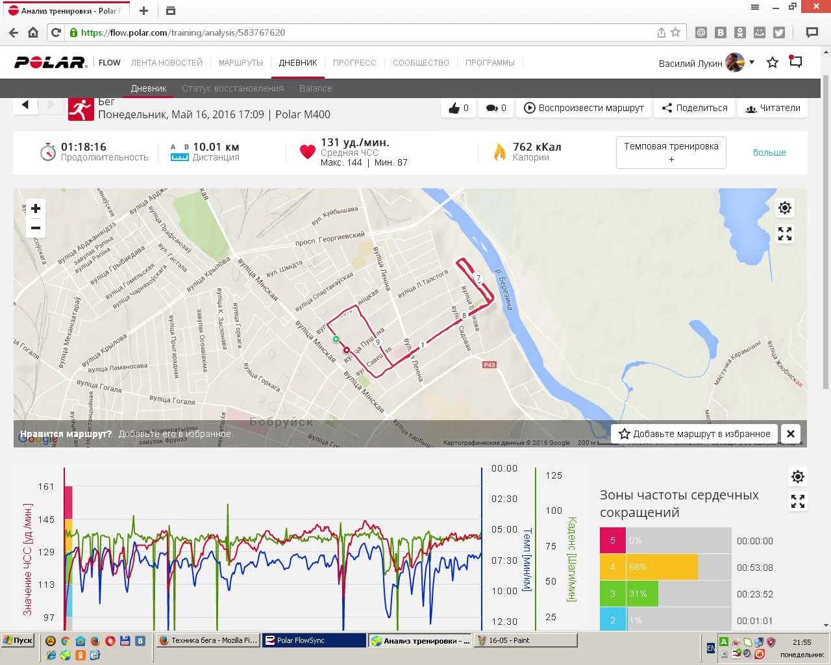Click the like thumbs-up button
This screenshot has width=831, height=665.
[458, 108]
